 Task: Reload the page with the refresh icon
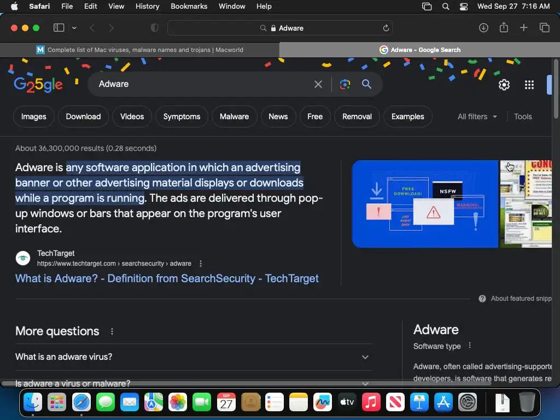[x=386, y=28]
